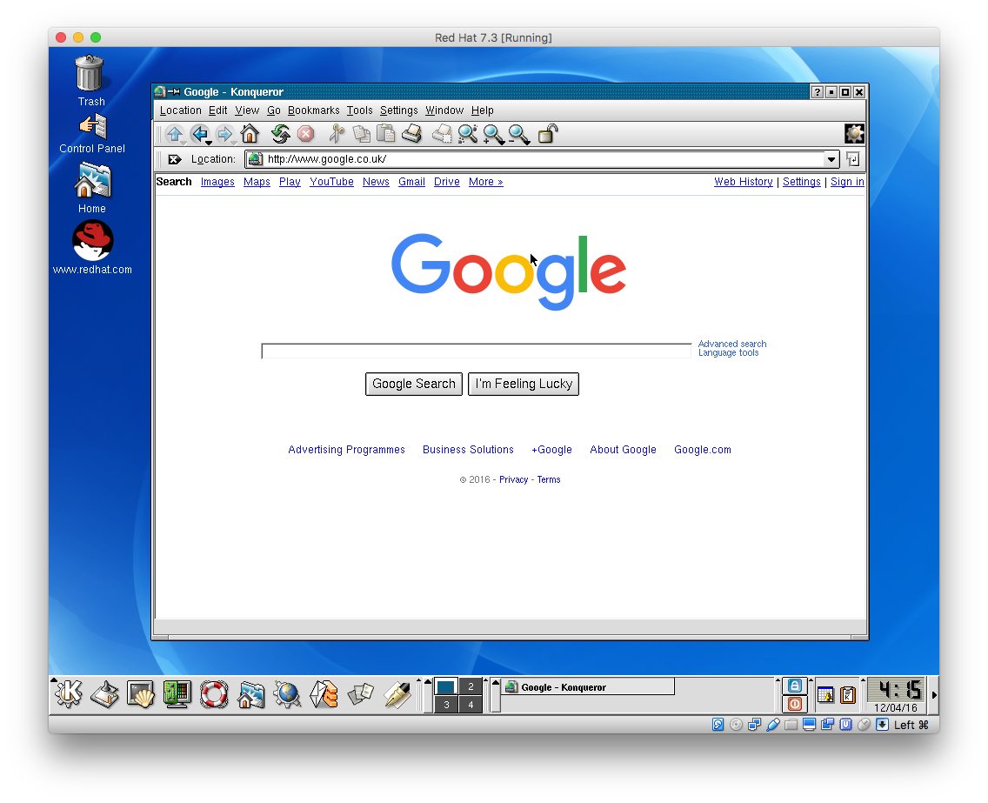Open the Trash desktop icon
The width and height of the screenshot is (988, 803).
(90, 81)
